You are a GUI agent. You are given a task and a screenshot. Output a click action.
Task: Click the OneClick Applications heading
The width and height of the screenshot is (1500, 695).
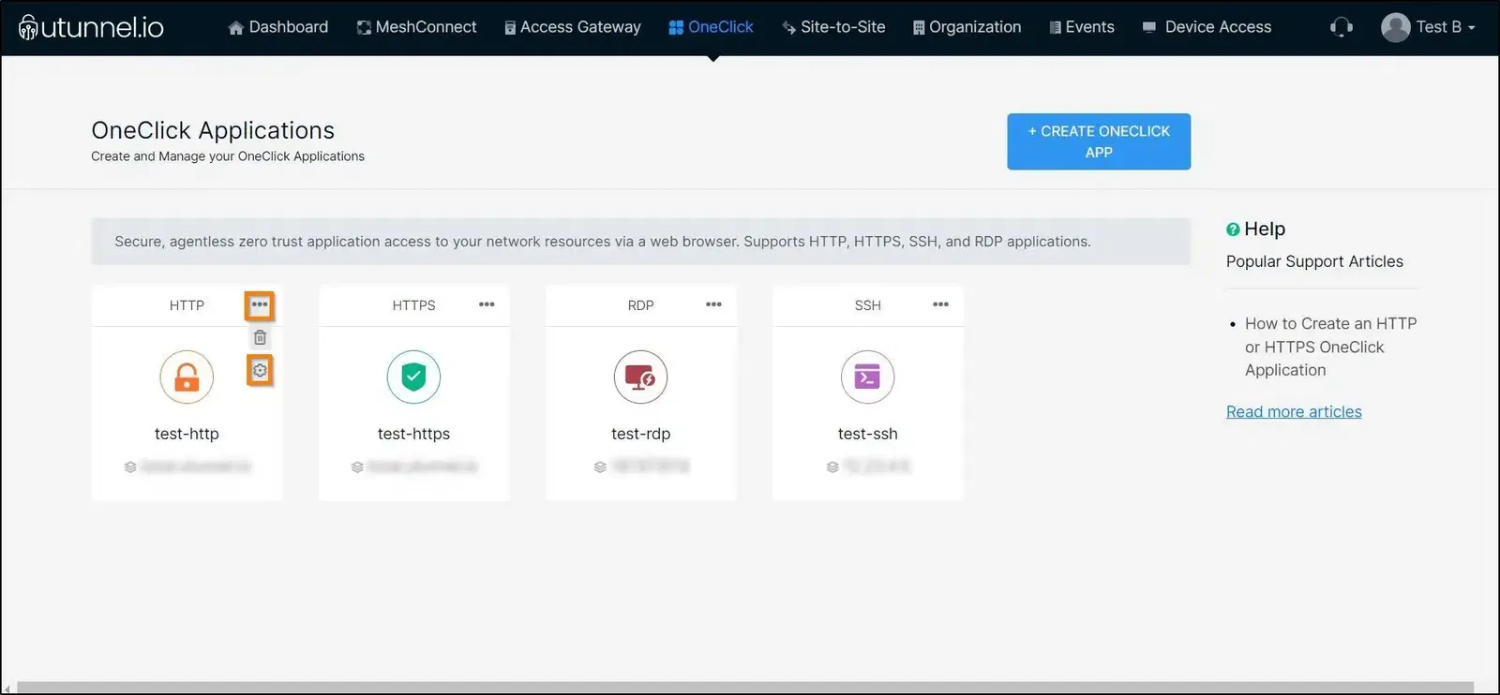213,130
